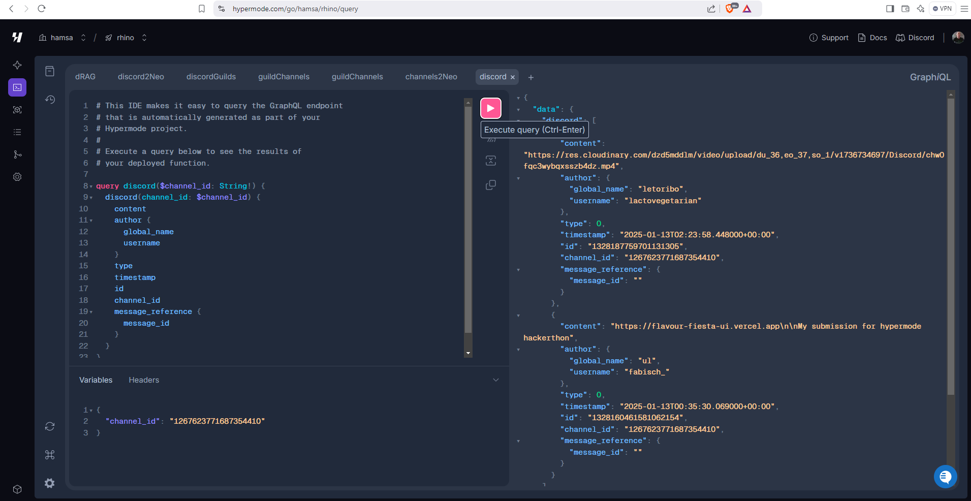The width and height of the screenshot is (971, 501).
Task: Fold the variables JSON object at line 1
Action: tap(91, 410)
